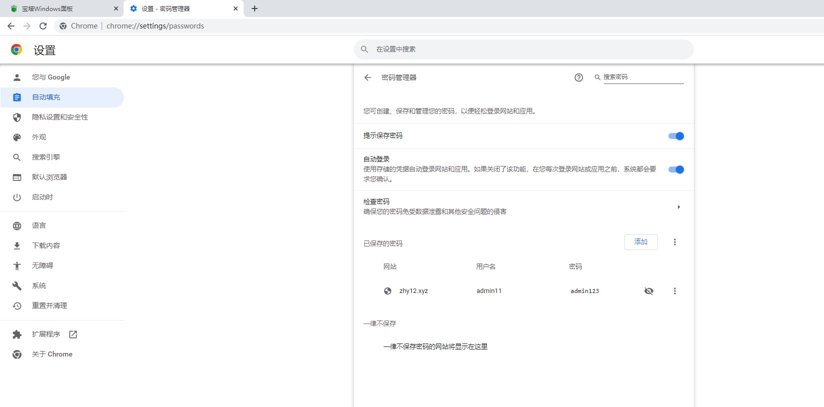The width and height of the screenshot is (824, 407).
Task: Click the power icon for 启动时
Action: [x=17, y=197]
